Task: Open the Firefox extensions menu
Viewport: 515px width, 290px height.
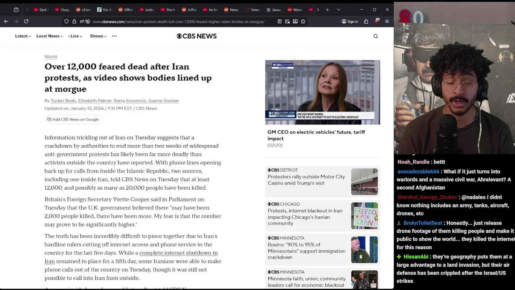Action: (x=366, y=21)
